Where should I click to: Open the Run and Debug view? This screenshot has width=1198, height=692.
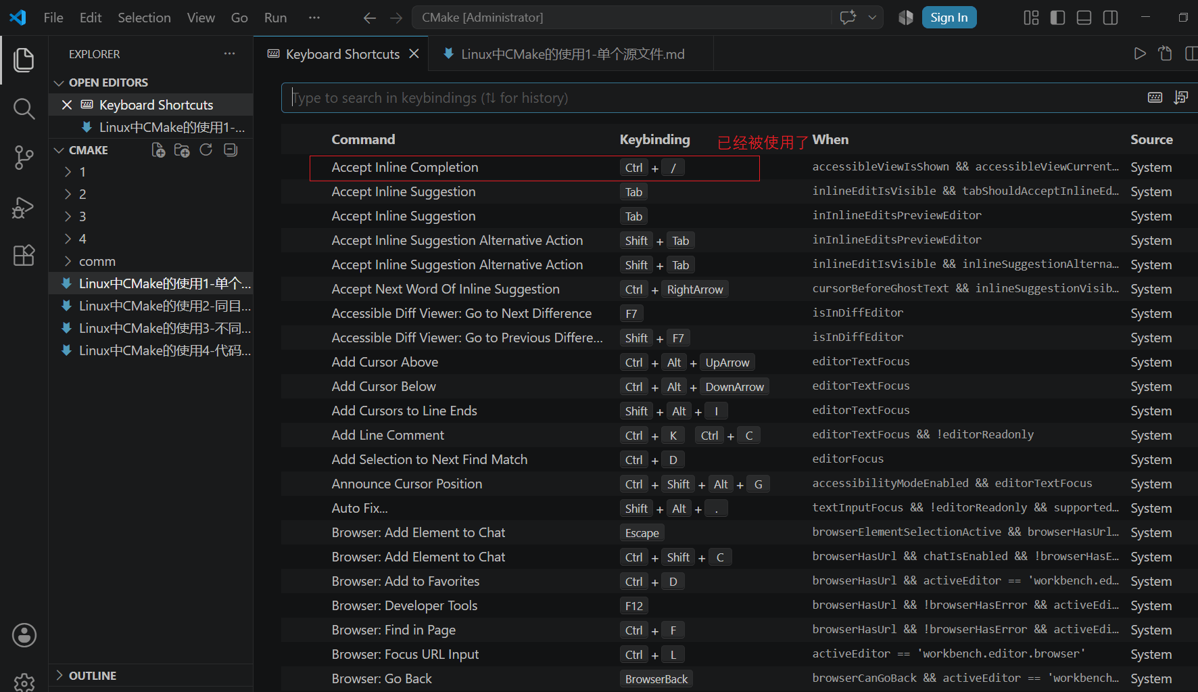(24, 207)
